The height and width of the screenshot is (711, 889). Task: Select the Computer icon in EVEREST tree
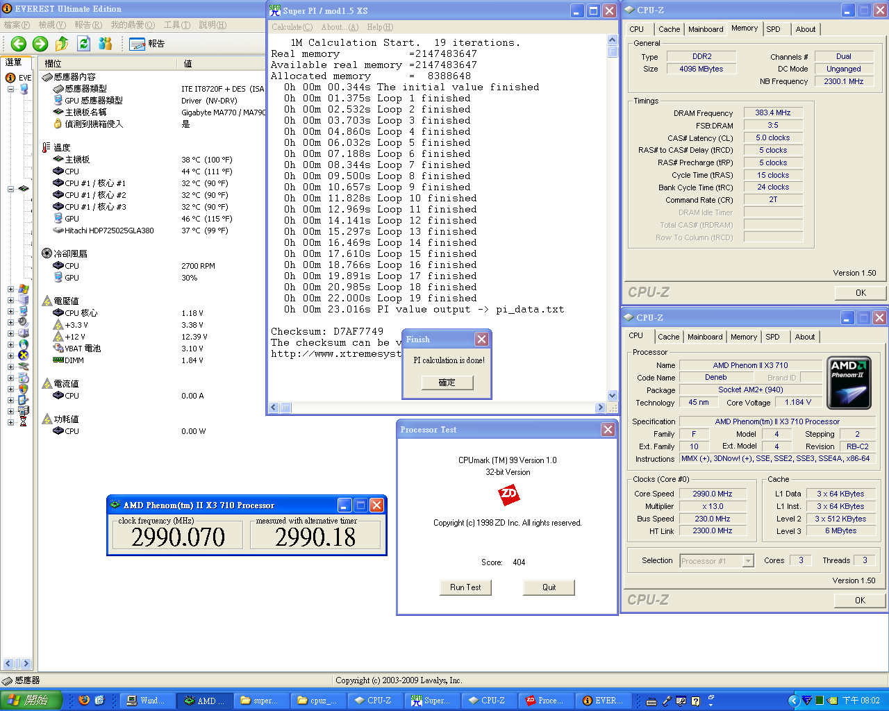tap(24, 89)
